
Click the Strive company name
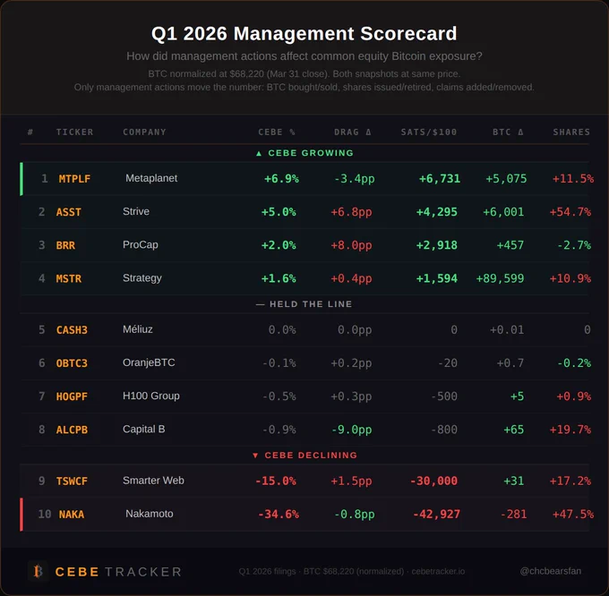[136, 211]
